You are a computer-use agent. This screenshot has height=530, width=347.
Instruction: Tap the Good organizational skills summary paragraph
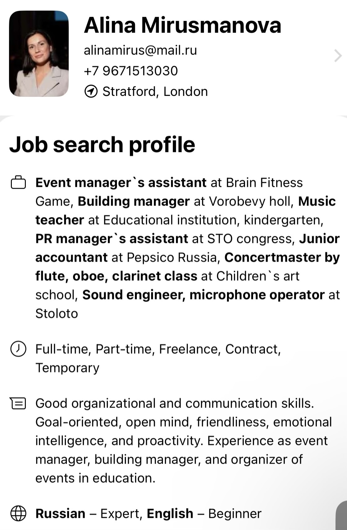tap(183, 441)
